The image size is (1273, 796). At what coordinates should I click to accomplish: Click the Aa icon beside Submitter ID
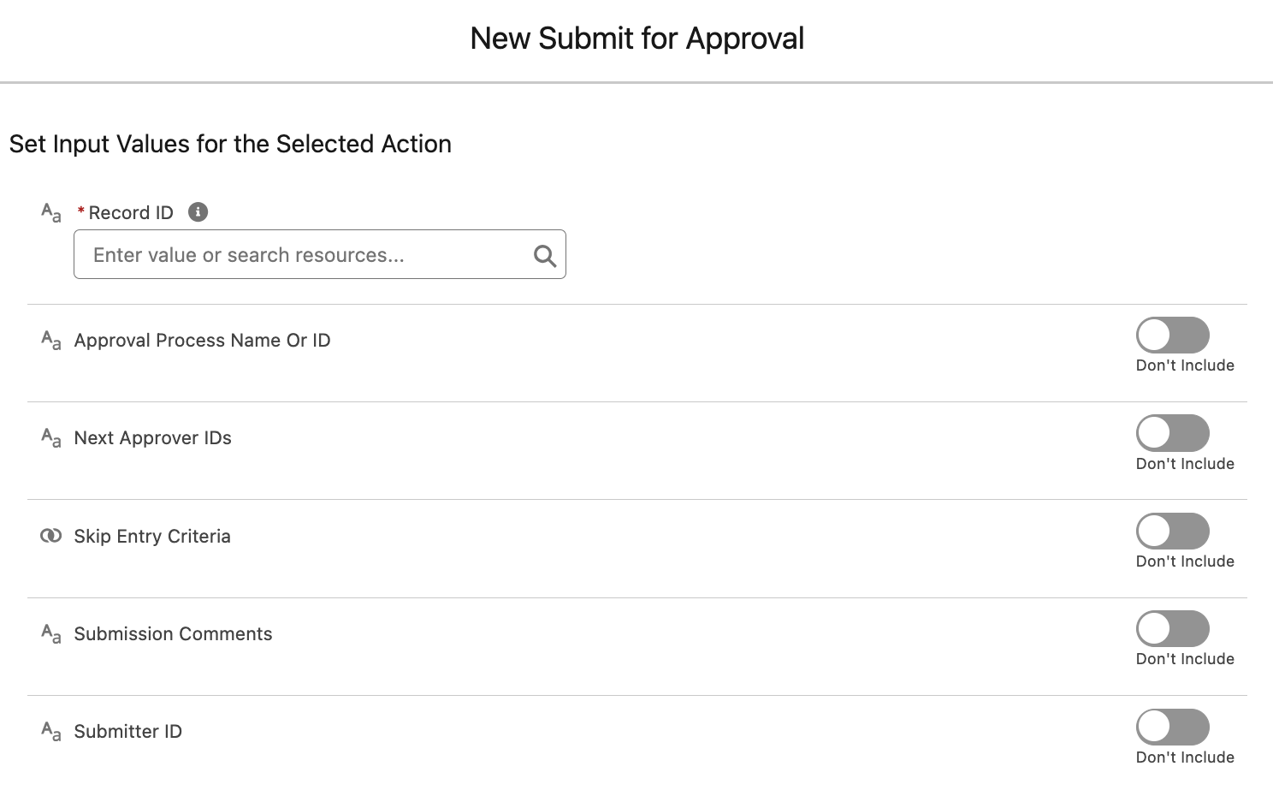(51, 732)
